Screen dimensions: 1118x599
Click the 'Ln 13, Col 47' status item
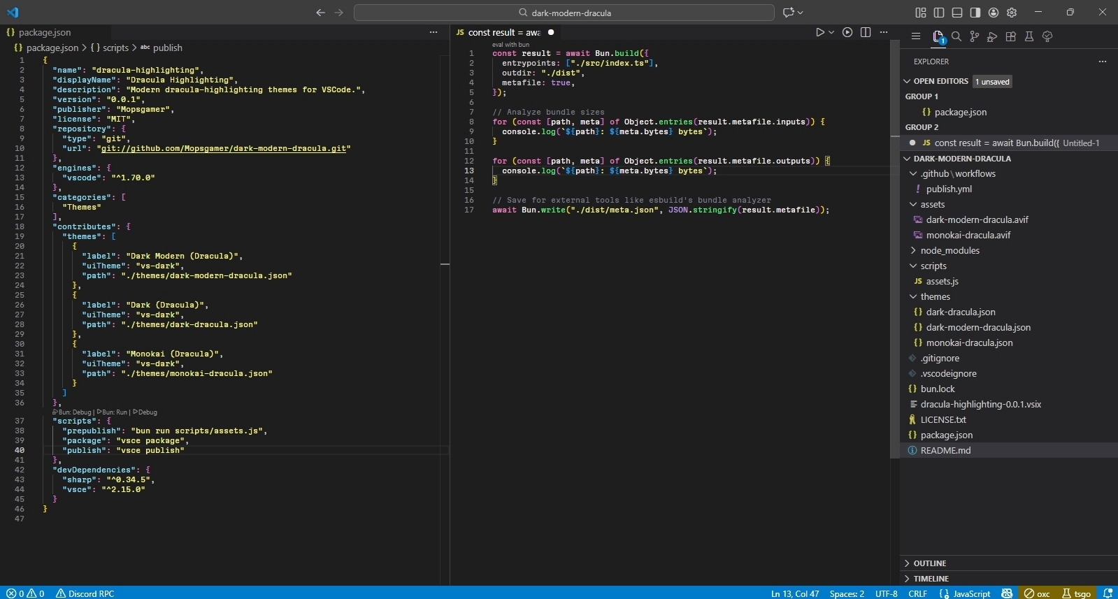795,593
